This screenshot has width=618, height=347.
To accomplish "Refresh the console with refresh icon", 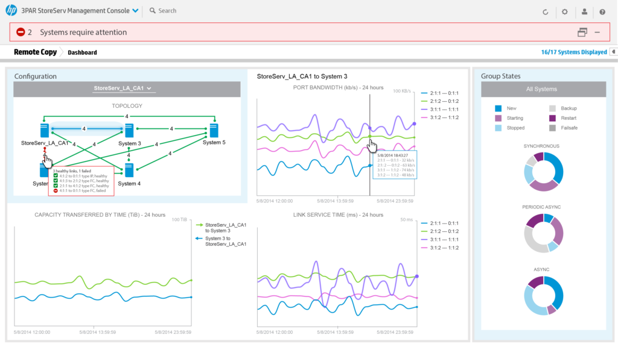I will (x=546, y=12).
